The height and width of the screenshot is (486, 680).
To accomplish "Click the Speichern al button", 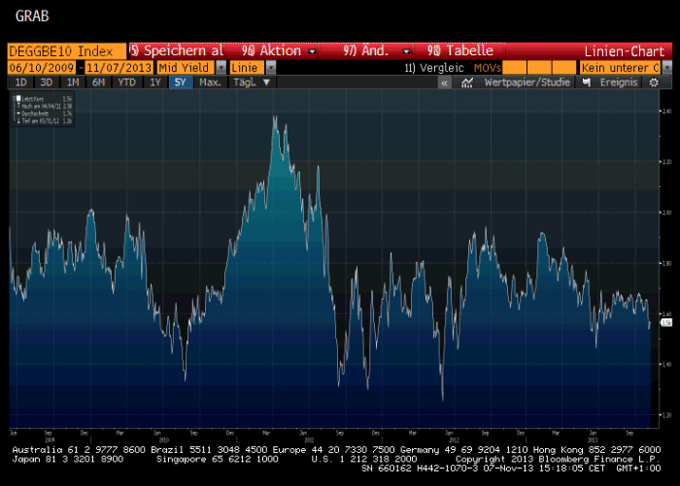I will pos(178,50).
